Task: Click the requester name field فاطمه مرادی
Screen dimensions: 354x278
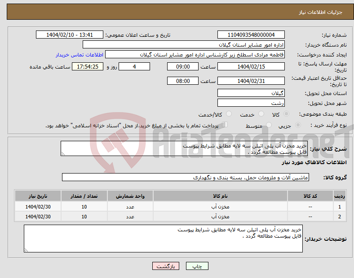Action: click(x=195, y=55)
